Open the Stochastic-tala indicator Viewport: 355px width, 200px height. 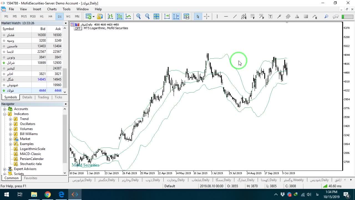pos(31,164)
